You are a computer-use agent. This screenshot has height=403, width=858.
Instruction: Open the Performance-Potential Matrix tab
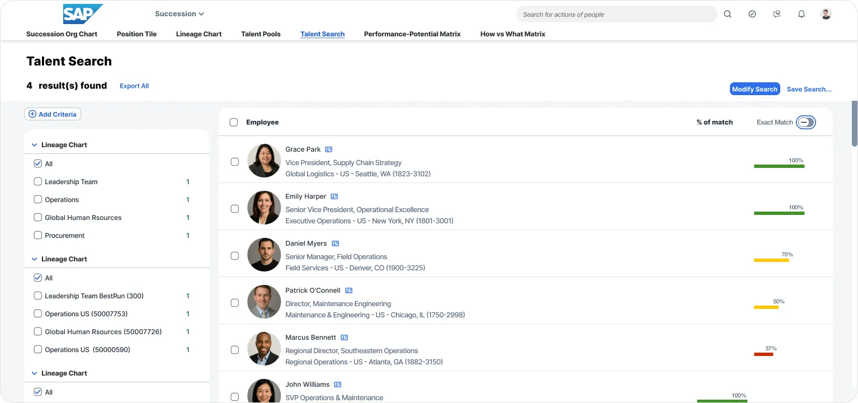[x=412, y=34]
